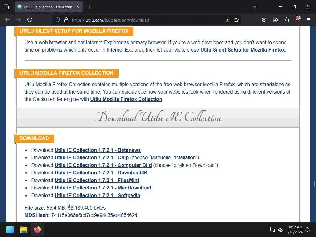Download from the Betanews link
316x237 pixels.
tap(98, 150)
